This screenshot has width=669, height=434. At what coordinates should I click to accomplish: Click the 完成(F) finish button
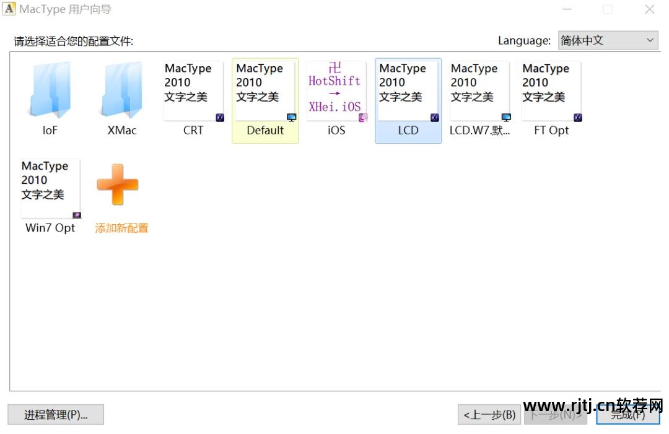[x=627, y=414]
